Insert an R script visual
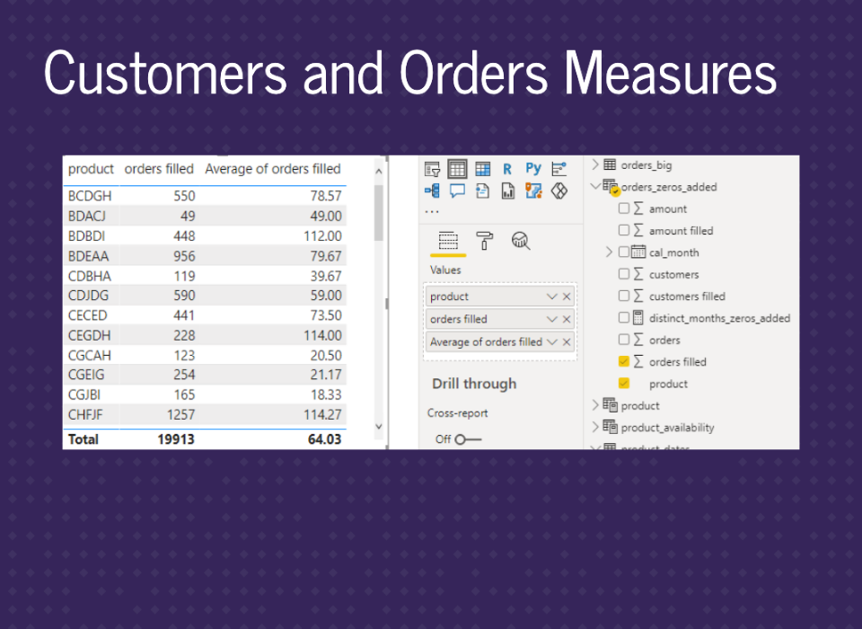This screenshot has height=629, width=862. pos(507,169)
